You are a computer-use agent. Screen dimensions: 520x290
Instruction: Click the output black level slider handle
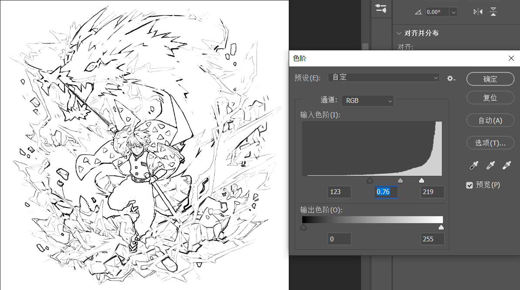(304, 227)
